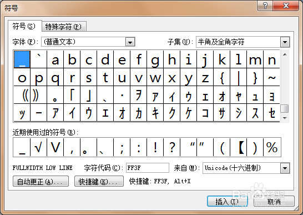
Task: Pick the recently used percent sign
Action: click(x=272, y=147)
